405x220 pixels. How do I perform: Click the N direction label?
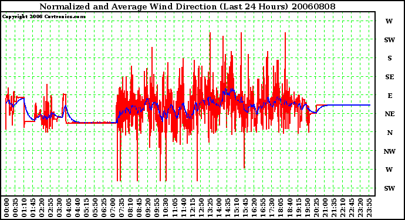click(390, 133)
